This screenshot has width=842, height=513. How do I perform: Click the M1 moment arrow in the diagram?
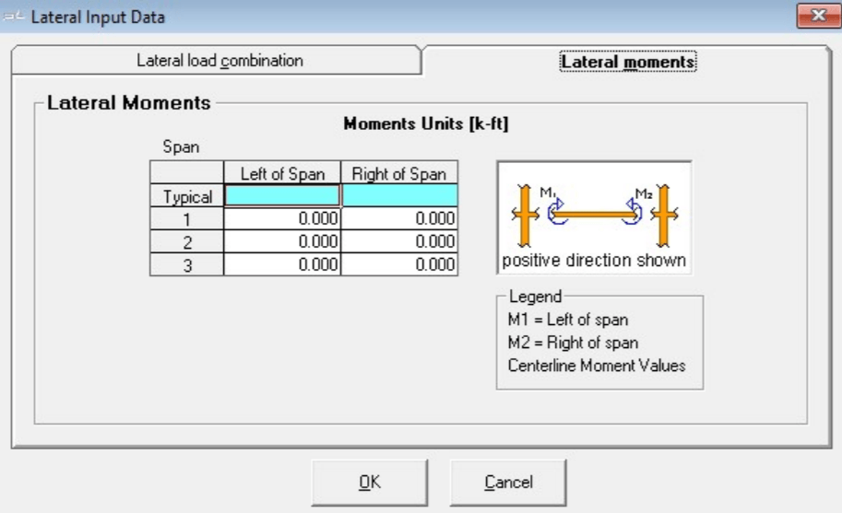557,211
